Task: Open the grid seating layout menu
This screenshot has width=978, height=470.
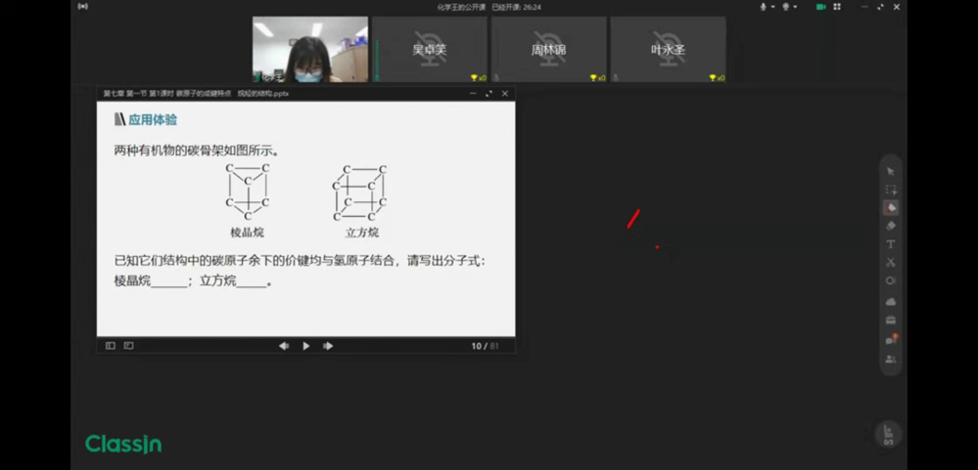Action: (837, 7)
